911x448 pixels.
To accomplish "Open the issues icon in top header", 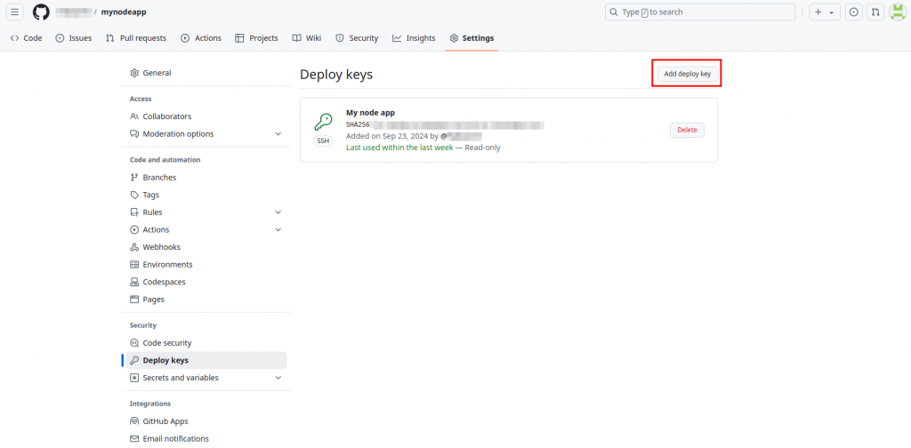I will coord(854,12).
